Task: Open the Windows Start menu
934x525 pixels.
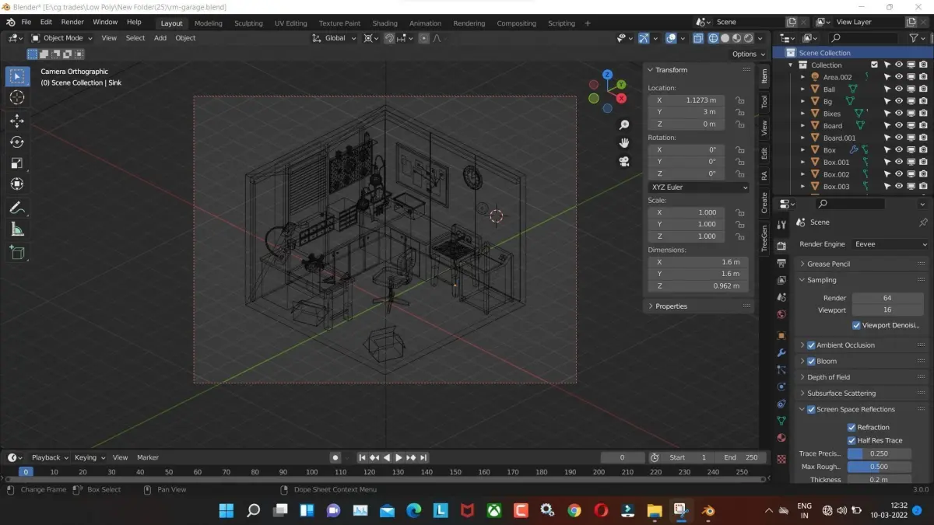Action: (226, 510)
